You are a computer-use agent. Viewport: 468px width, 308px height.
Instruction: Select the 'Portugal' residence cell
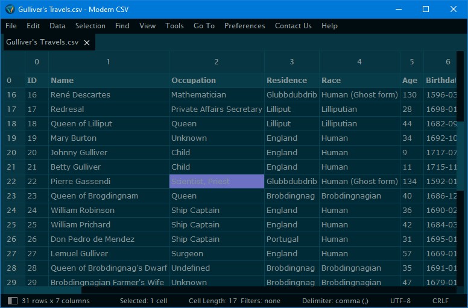coord(292,239)
